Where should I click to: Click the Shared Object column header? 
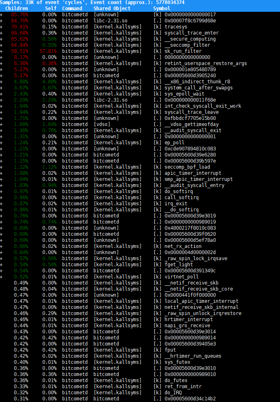[x=112, y=9]
